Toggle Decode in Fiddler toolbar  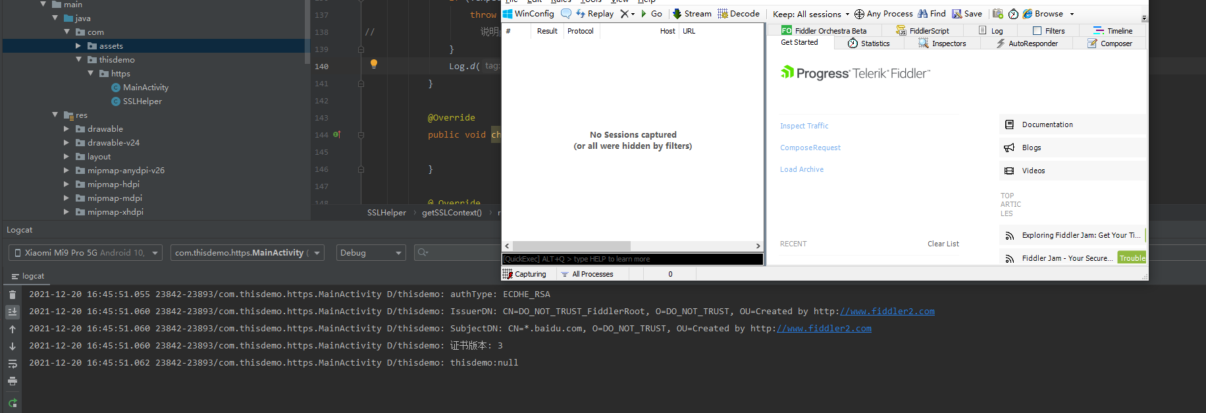pyautogui.click(x=739, y=13)
